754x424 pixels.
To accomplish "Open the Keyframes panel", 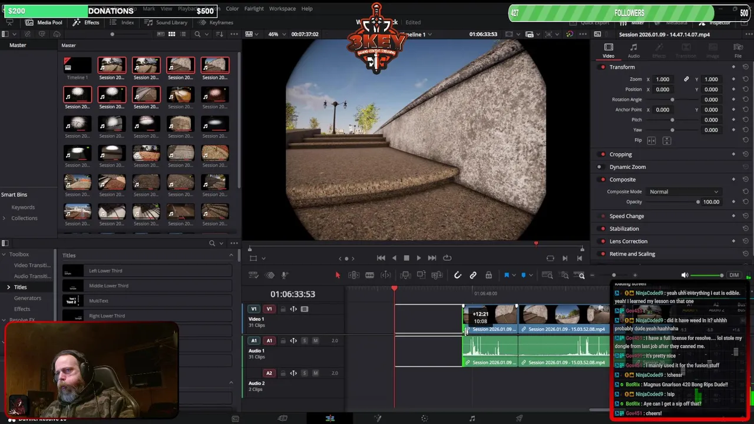I will (216, 22).
